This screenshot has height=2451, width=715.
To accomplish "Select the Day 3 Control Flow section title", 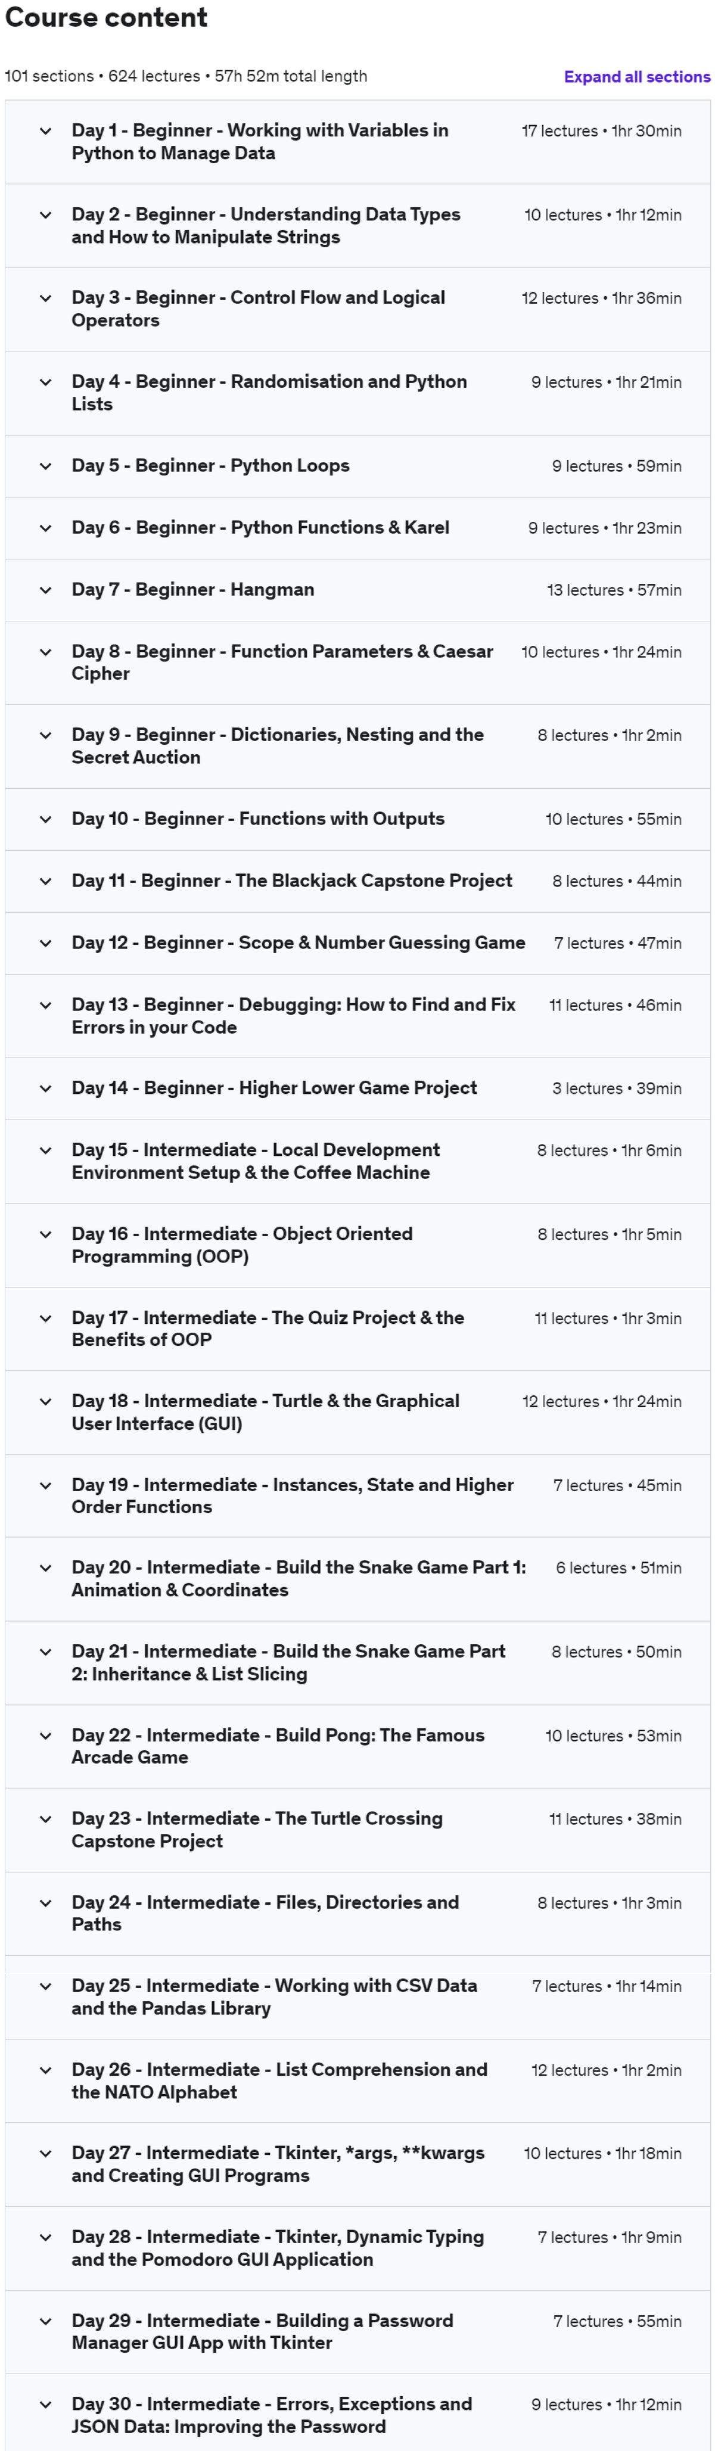I will point(259,309).
